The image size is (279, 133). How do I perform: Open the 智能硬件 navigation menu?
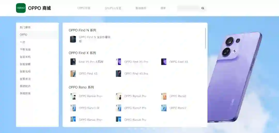tap(141, 8)
